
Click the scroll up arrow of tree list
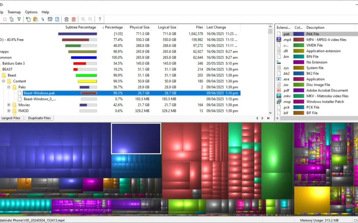tap(270, 27)
